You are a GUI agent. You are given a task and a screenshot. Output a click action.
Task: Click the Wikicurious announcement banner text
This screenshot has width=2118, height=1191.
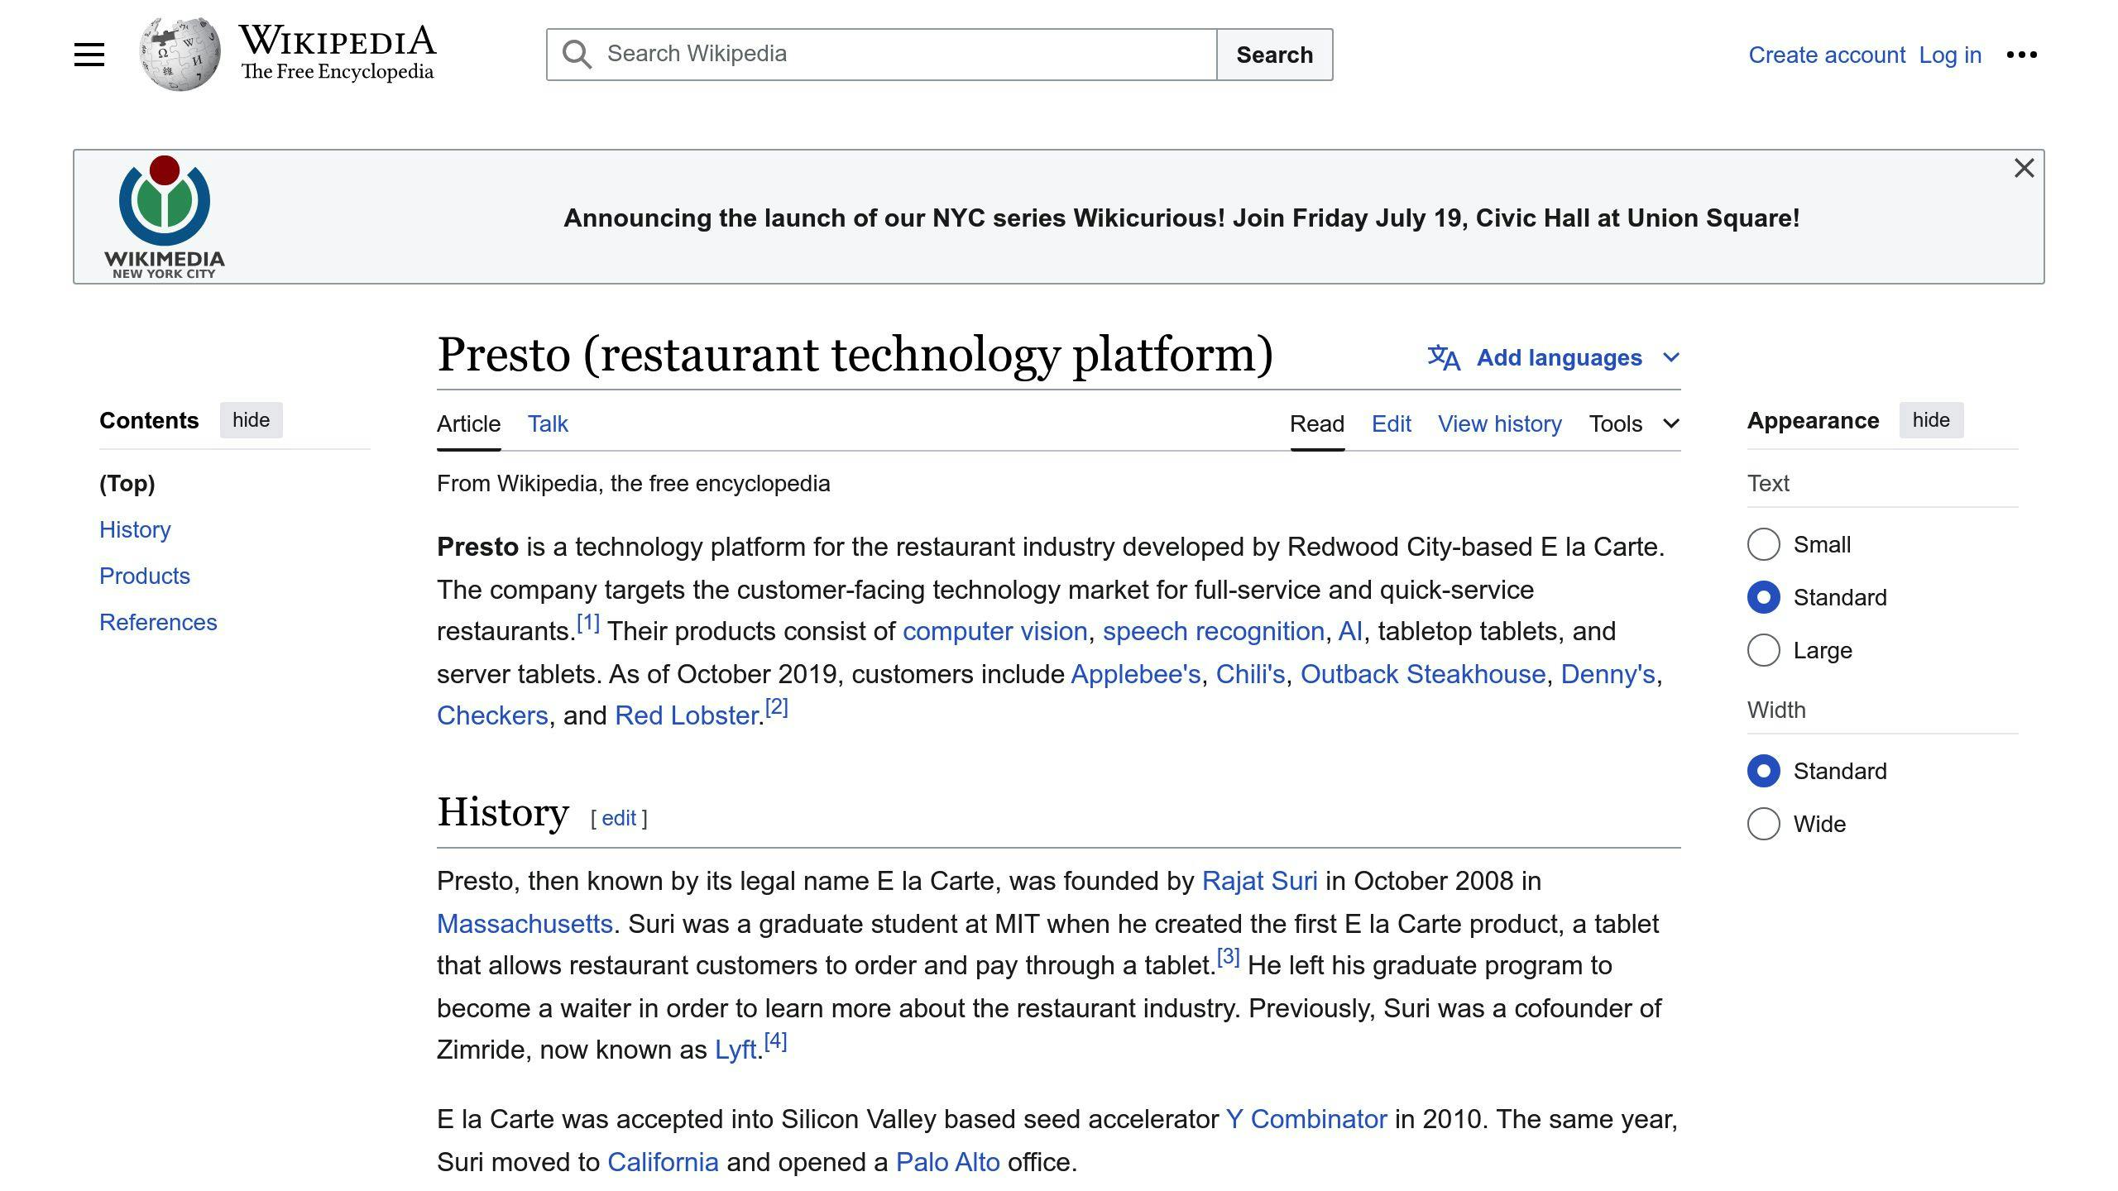[1181, 218]
